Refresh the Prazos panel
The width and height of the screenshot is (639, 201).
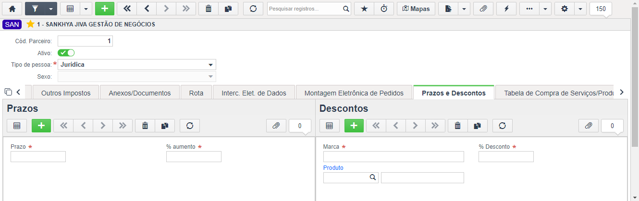click(190, 126)
